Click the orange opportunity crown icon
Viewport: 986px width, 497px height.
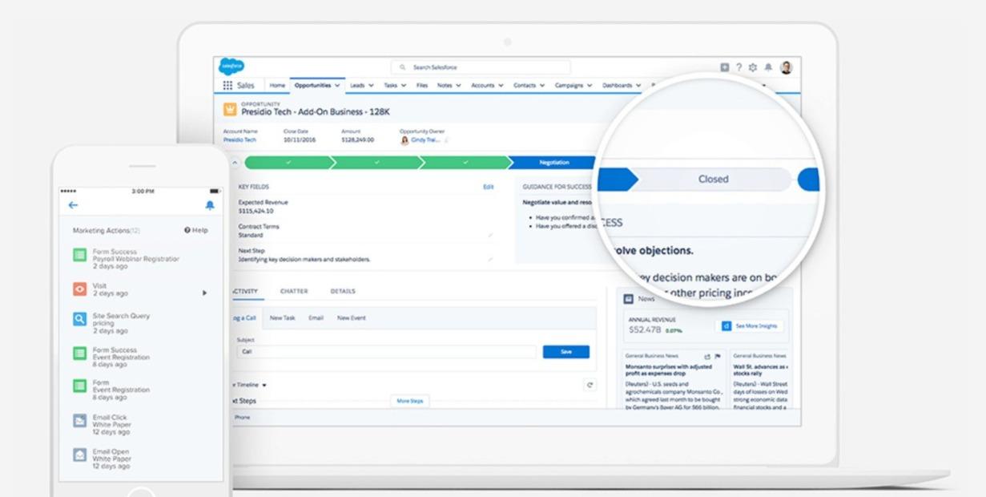(230, 110)
